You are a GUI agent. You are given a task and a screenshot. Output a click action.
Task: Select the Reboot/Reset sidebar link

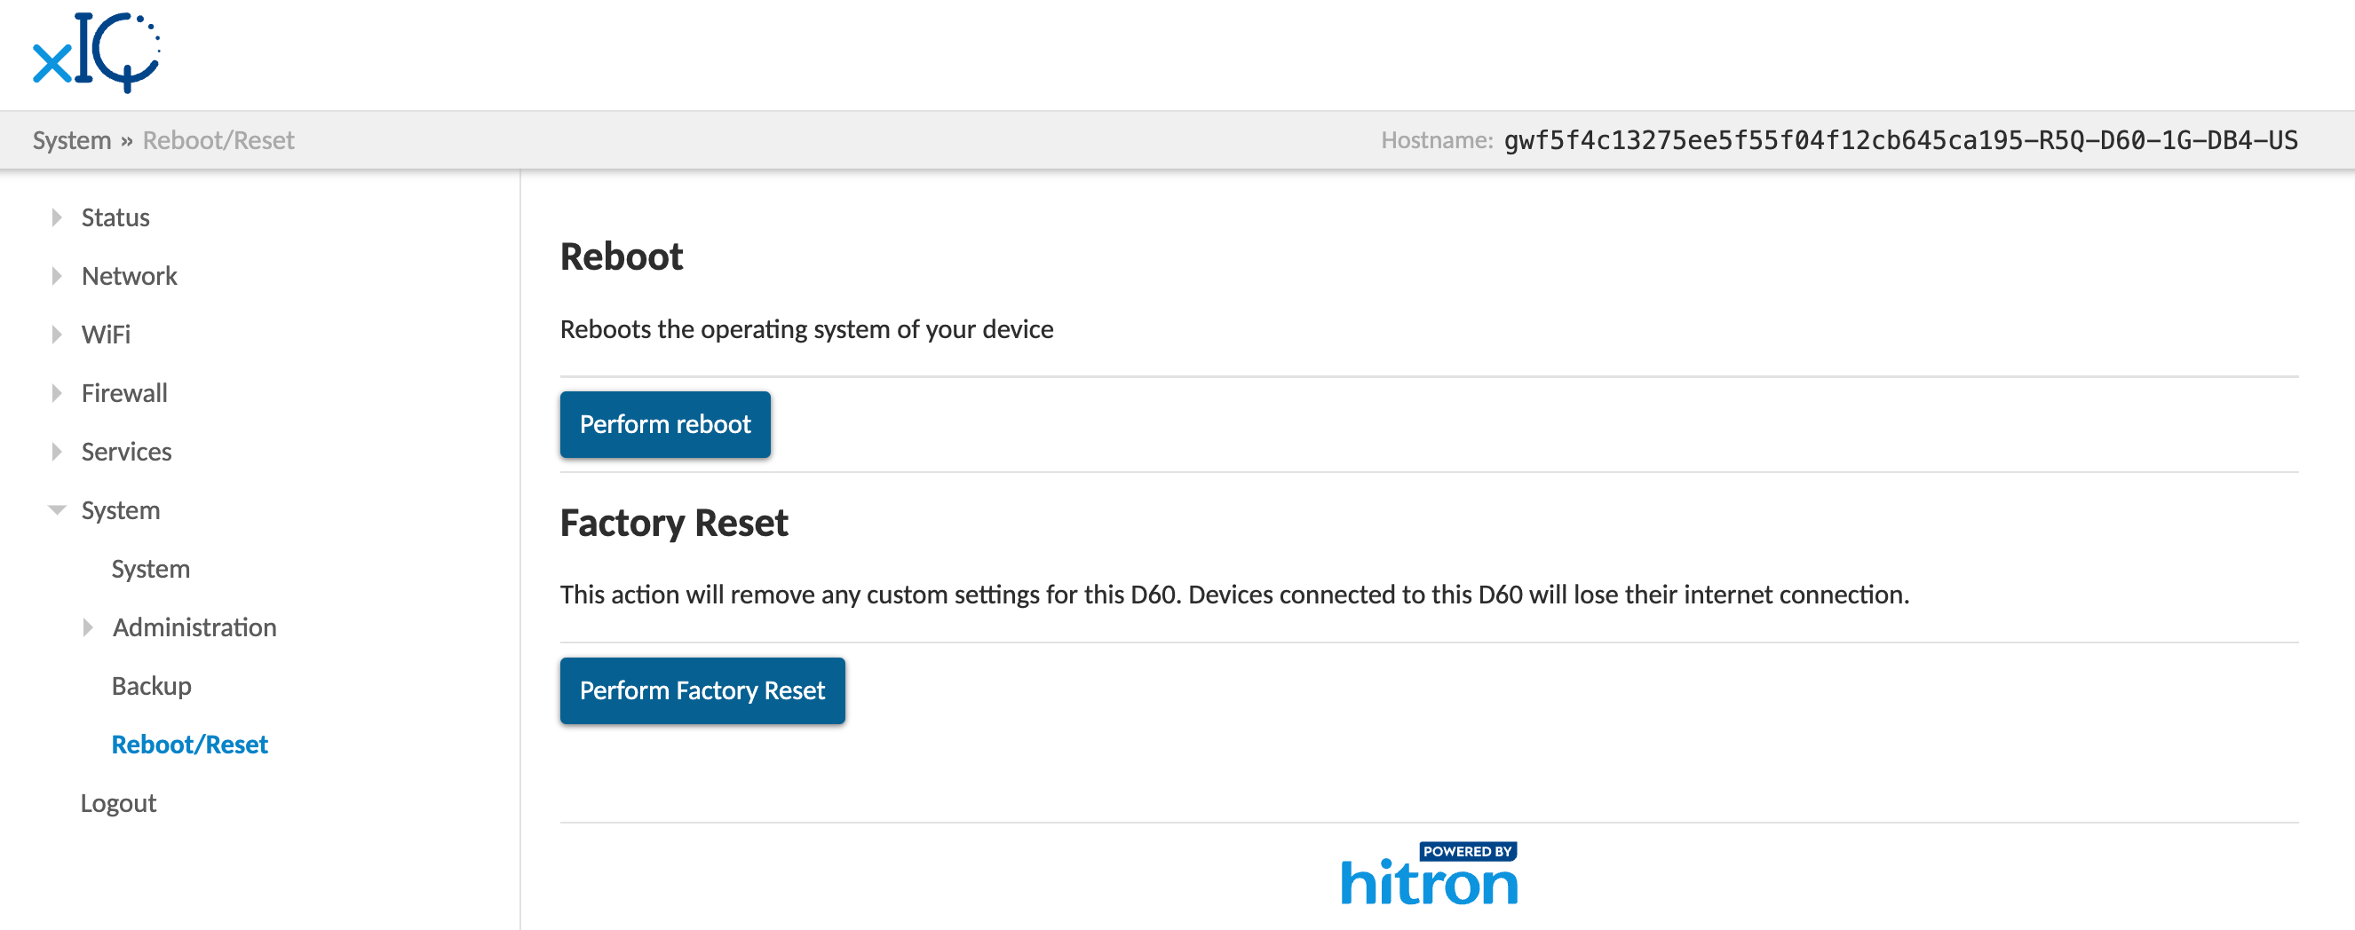[190, 745]
